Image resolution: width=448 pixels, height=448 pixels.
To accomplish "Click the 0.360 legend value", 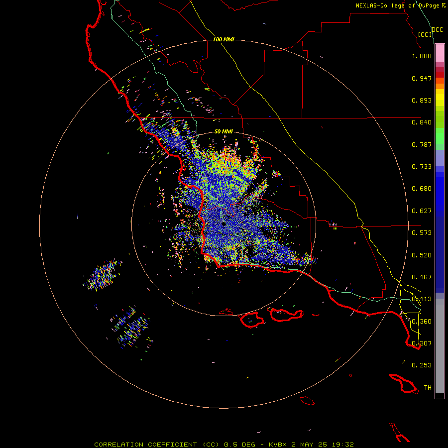I will (x=422, y=322).
